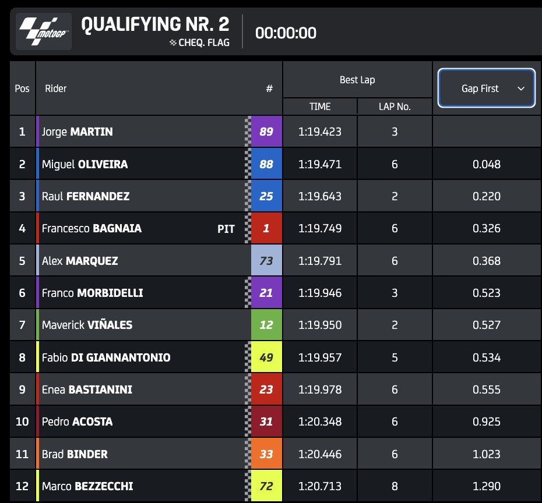Click the session timer 00:00:00
The image size is (542, 503).
pyautogui.click(x=286, y=33)
